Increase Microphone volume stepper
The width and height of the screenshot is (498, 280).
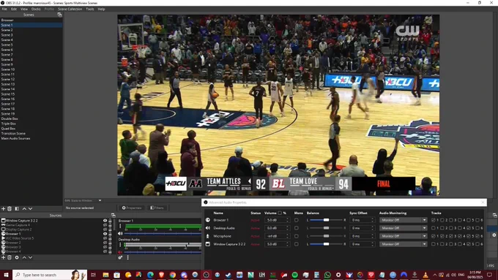[287, 235]
